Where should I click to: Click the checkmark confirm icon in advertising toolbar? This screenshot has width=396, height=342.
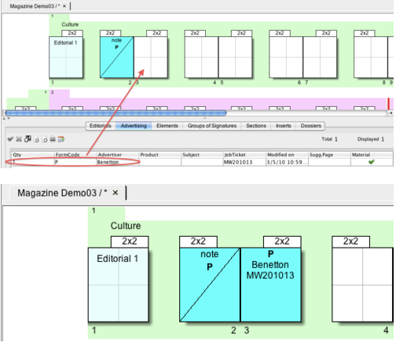pyautogui.click(x=10, y=139)
